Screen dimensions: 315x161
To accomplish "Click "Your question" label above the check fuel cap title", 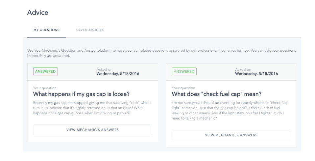I will pos(183,88).
